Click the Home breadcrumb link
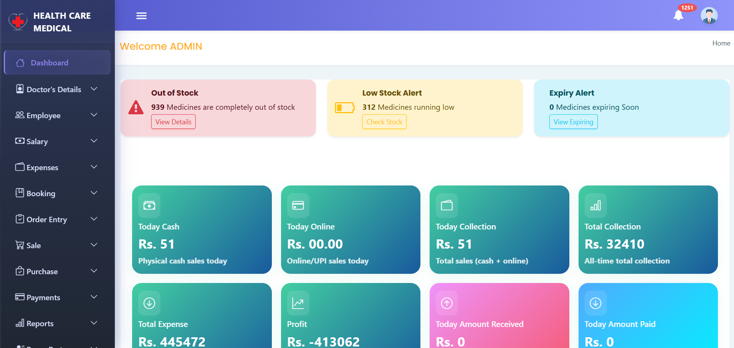734x348 pixels. tap(721, 43)
